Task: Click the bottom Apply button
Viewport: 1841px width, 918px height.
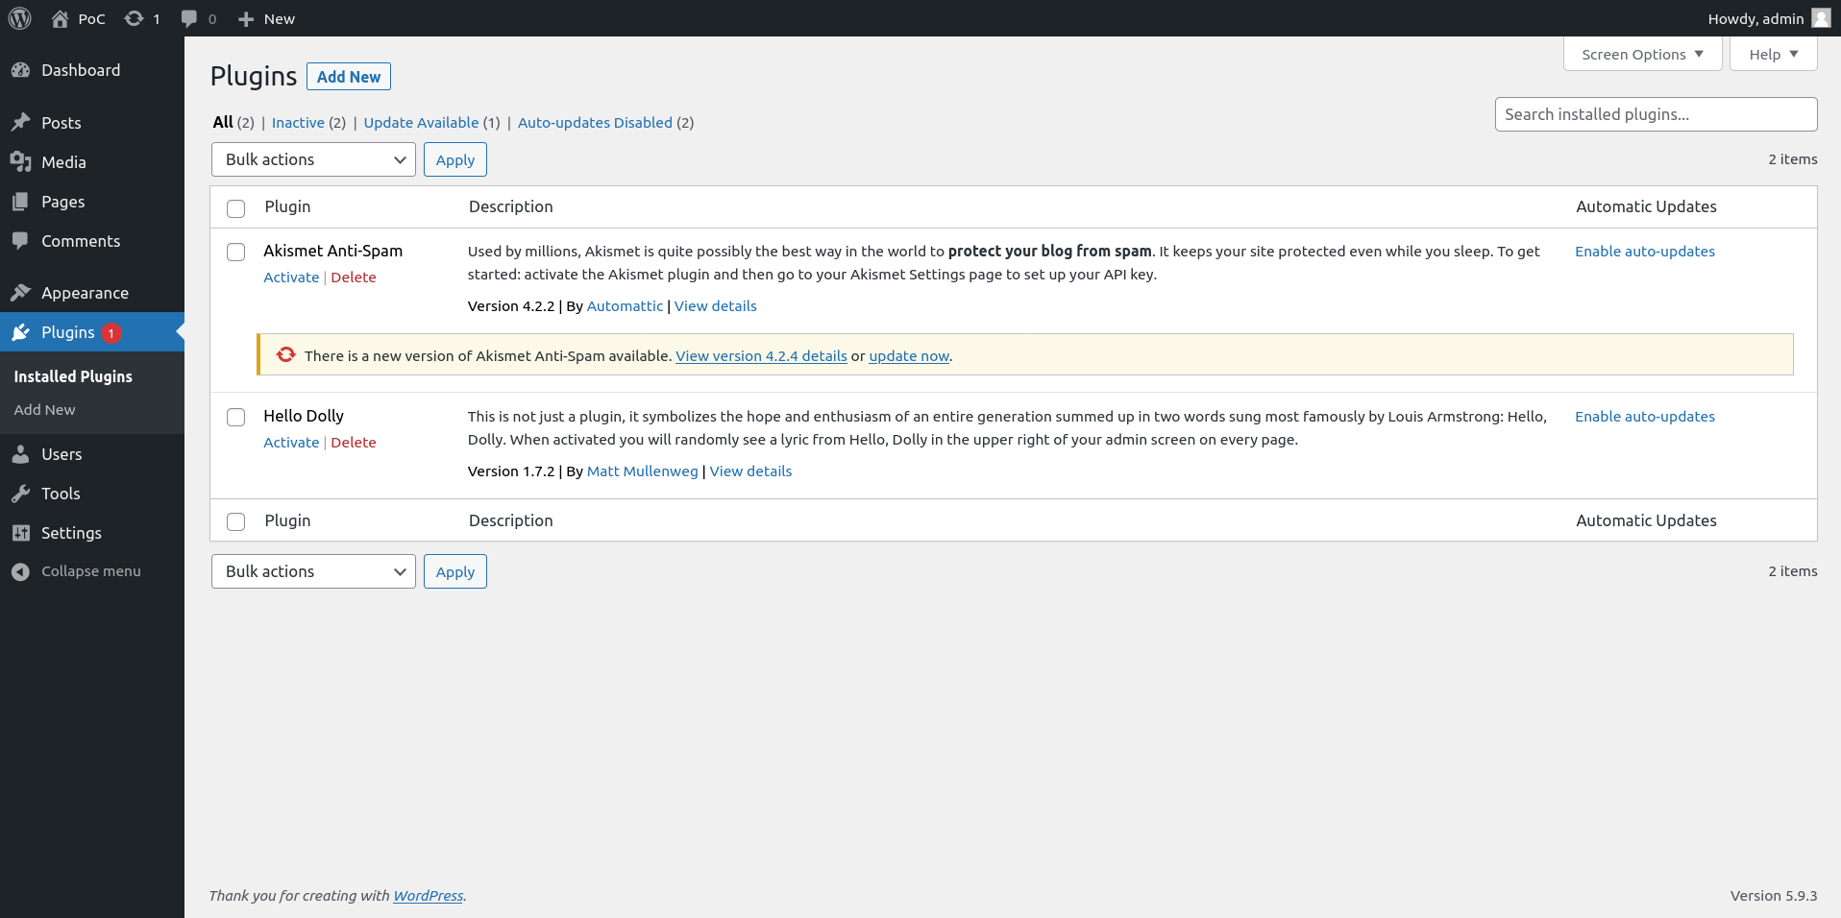Action: pos(455,571)
